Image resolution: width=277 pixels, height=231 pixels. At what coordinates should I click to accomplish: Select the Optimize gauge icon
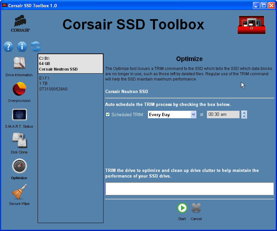[x=19, y=166]
